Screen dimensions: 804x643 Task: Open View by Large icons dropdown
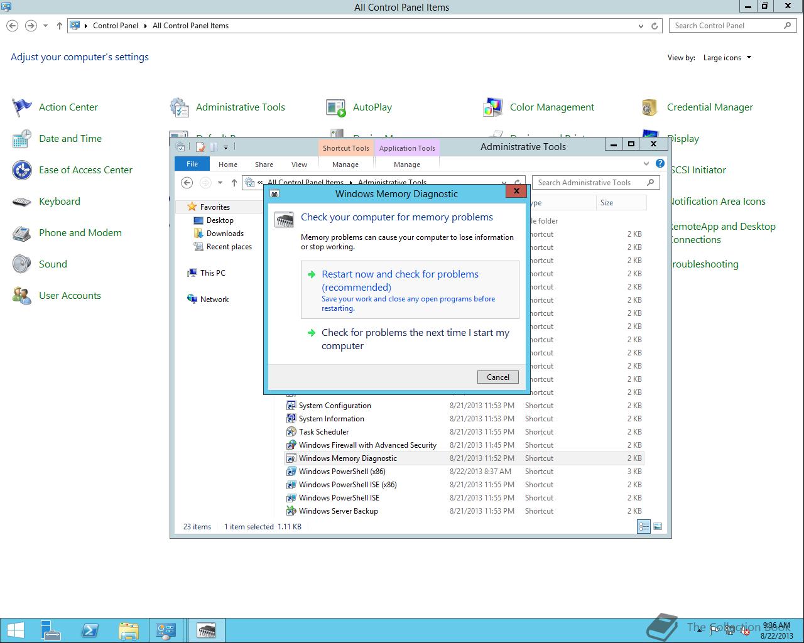[727, 58]
